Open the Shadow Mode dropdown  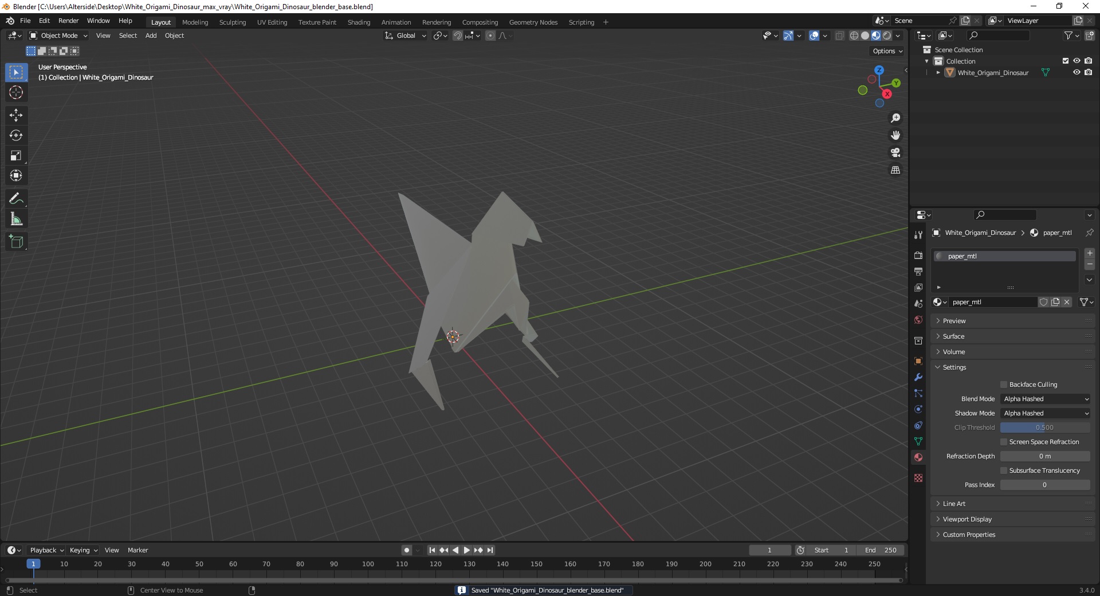[1045, 413]
